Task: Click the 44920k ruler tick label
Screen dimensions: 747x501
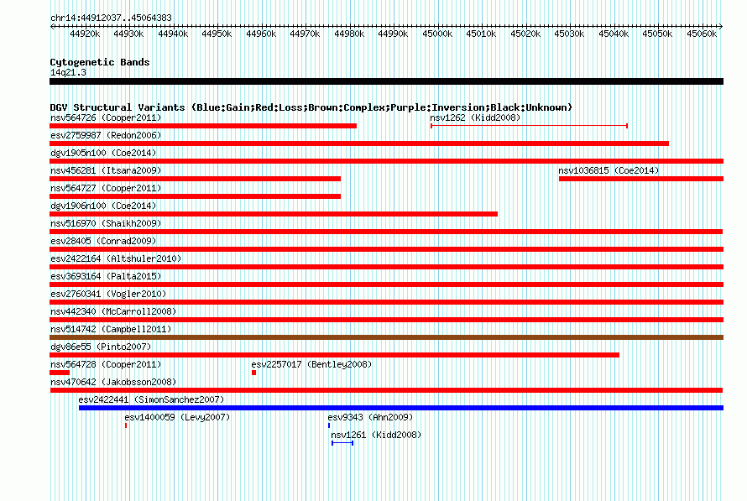Action: click(x=85, y=34)
